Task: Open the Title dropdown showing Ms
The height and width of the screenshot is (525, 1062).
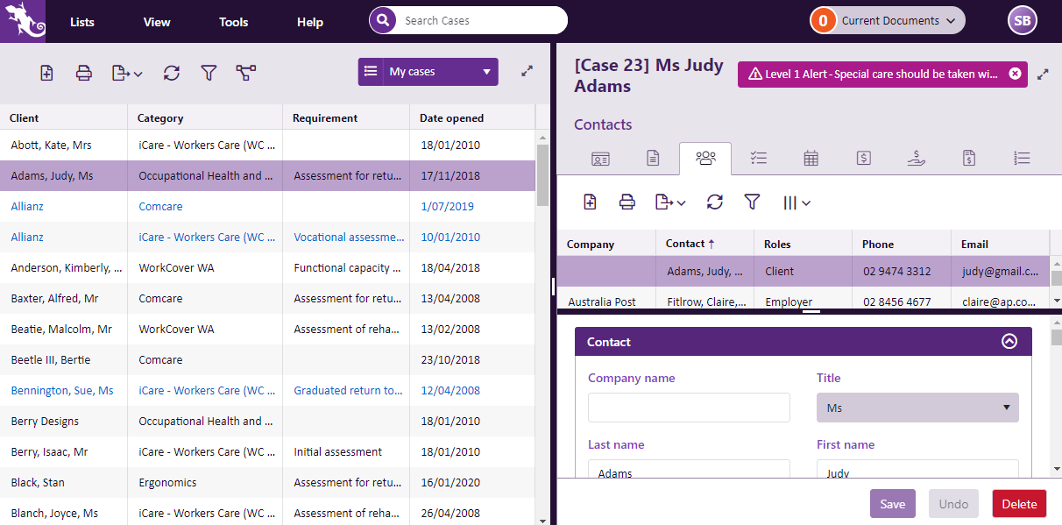Action: (917, 408)
